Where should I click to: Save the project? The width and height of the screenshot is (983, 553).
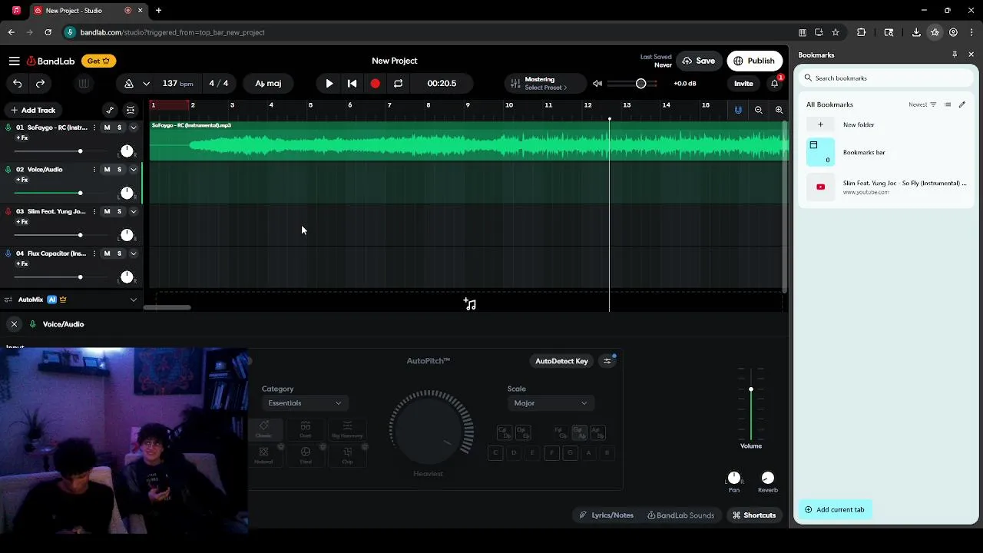tap(699, 61)
